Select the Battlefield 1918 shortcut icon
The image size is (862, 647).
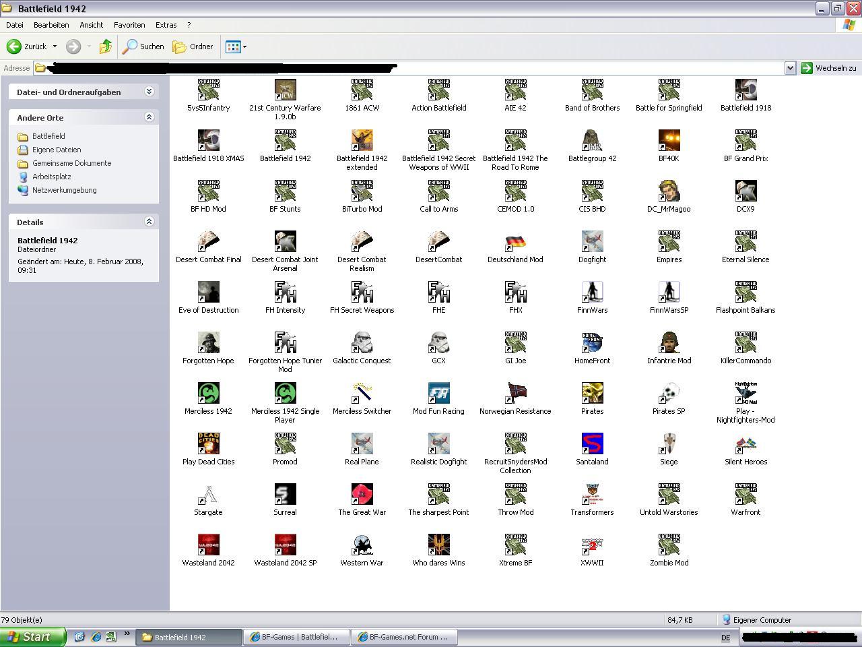(745, 90)
